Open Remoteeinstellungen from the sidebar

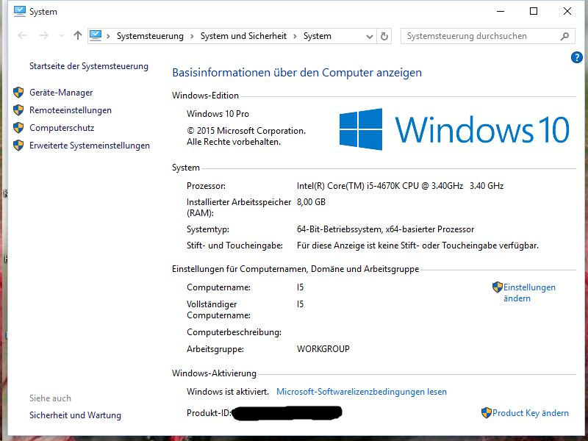(x=71, y=110)
